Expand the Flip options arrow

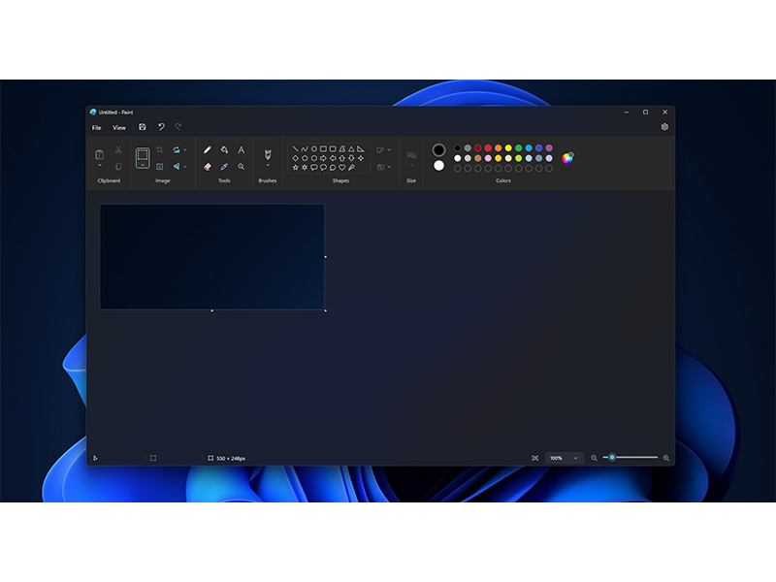click(185, 167)
